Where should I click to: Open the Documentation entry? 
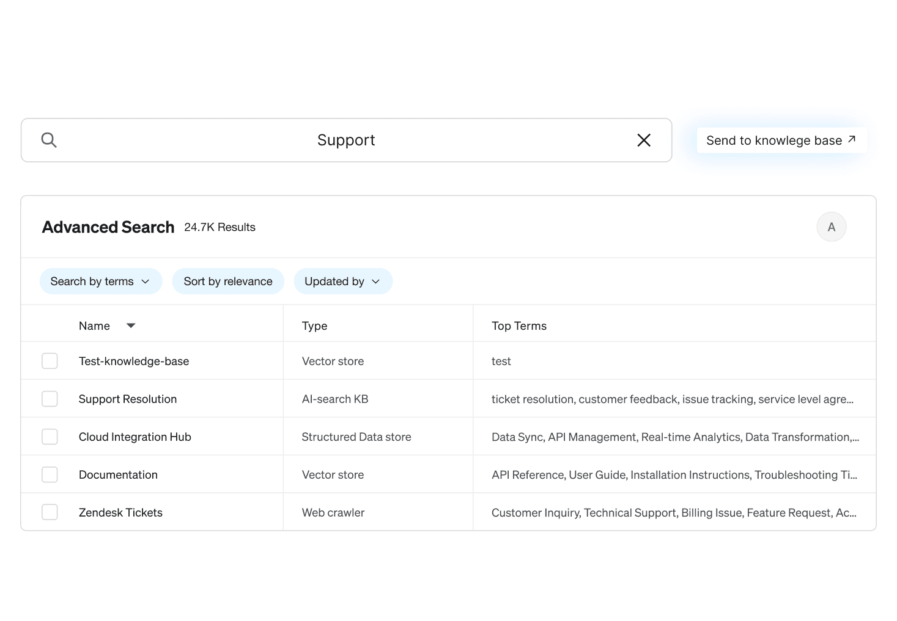tap(118, 475)
